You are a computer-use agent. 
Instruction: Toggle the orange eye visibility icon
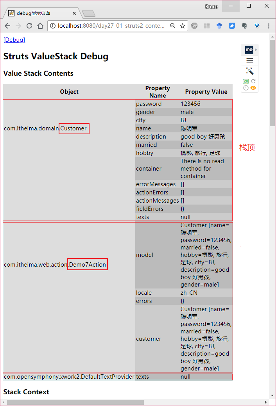click(253, 88)
